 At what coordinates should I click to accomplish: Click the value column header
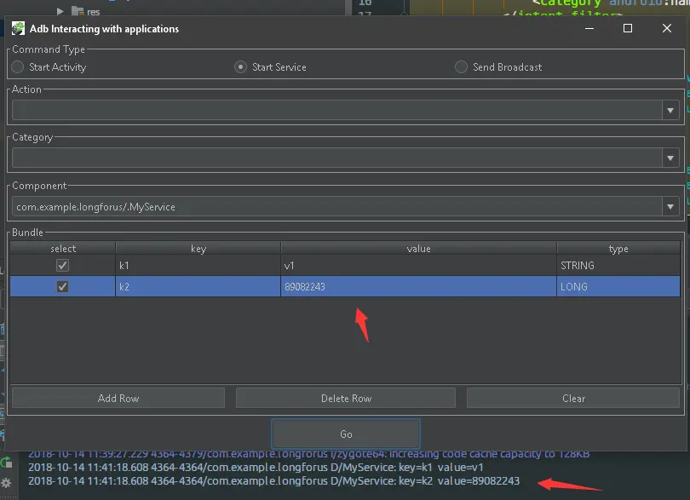(x=418, y=249)
